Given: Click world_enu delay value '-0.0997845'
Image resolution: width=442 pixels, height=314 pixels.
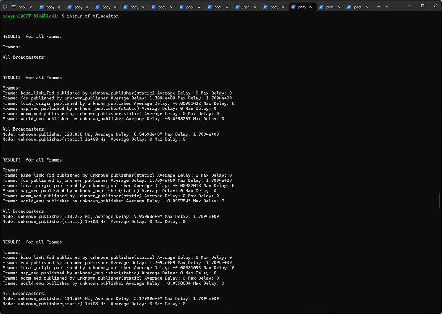Looking at the screenshot, I should pyautogui.click(x=177, y=201).
